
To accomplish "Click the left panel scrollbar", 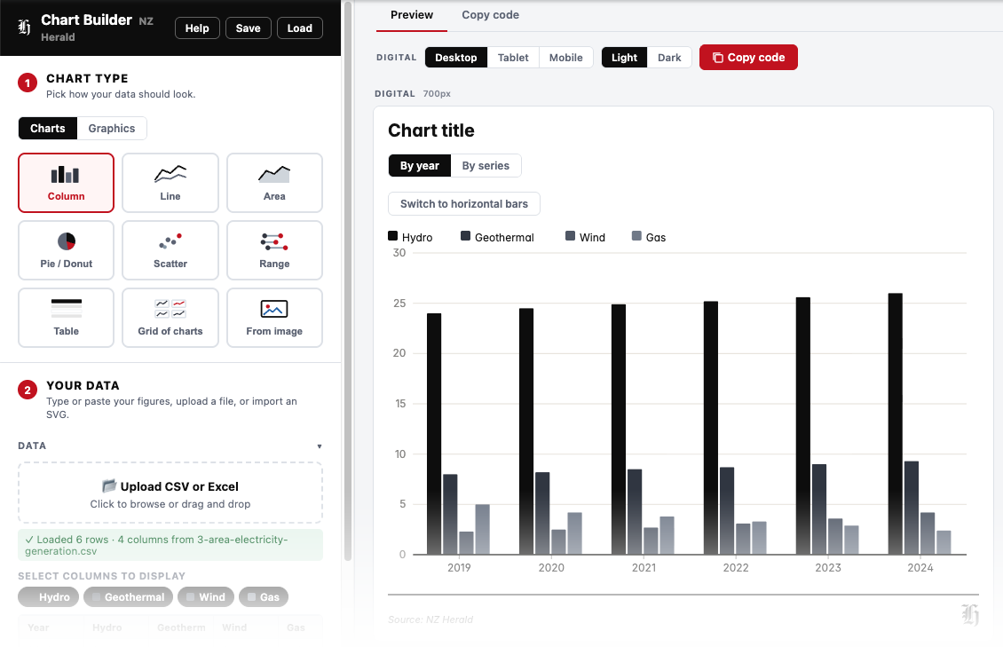I will pyautogui.click(x=348, y=281).
